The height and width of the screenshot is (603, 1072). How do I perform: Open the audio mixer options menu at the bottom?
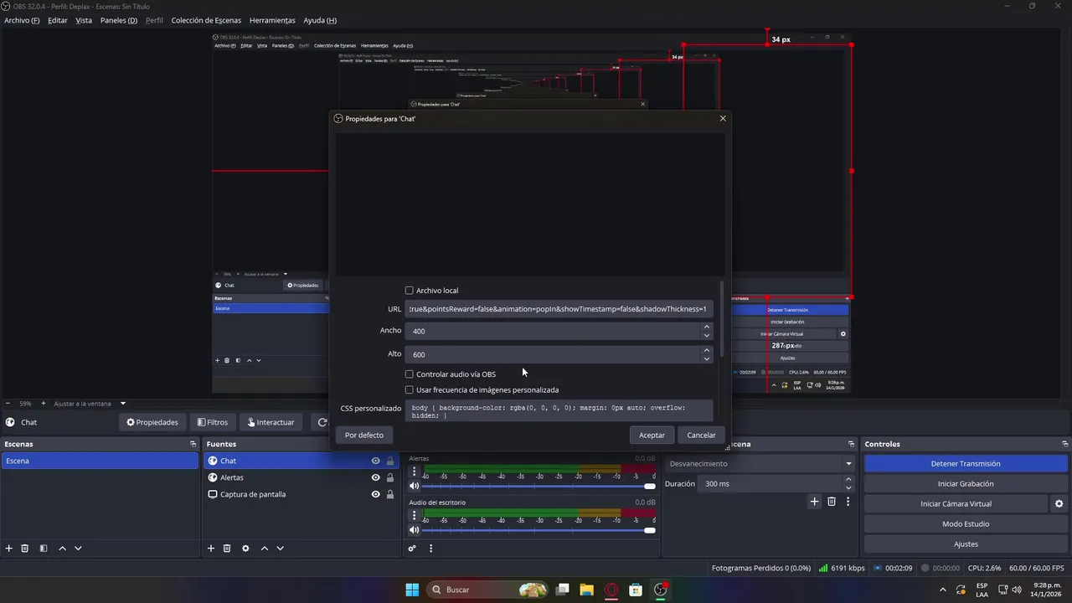point(430,549)
